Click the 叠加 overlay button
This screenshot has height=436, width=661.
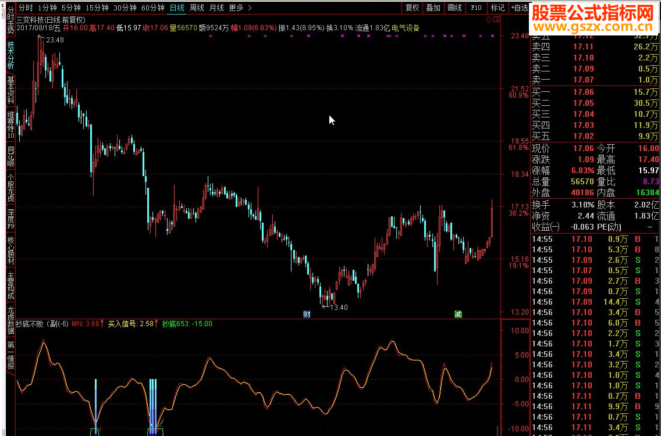433,8
